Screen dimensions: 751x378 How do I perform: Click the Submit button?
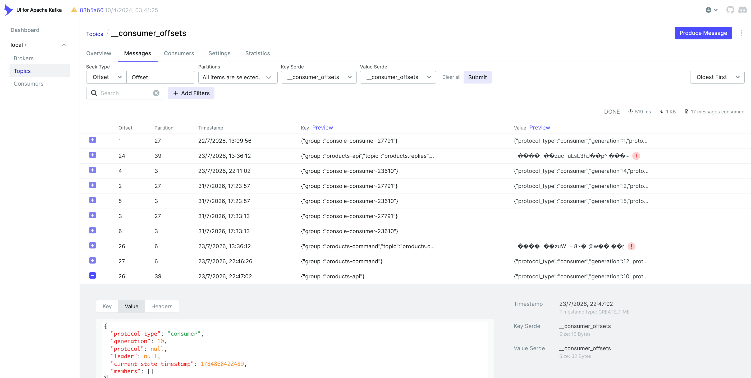(477, 77)
